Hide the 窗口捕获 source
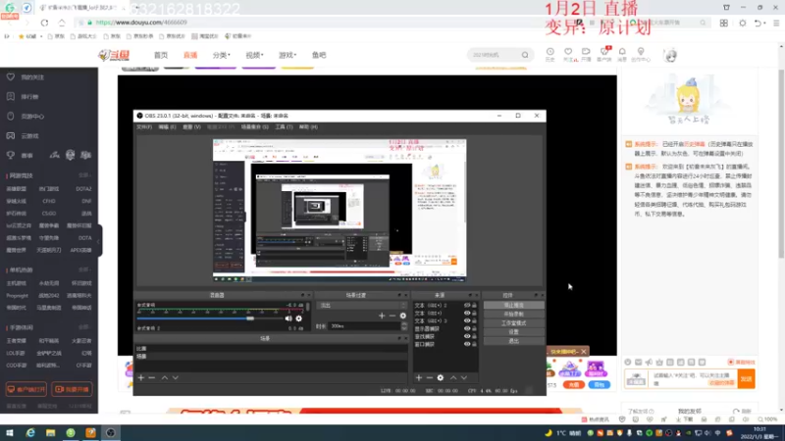This screenshot has width=785, height=441. (x=467, y=345)
